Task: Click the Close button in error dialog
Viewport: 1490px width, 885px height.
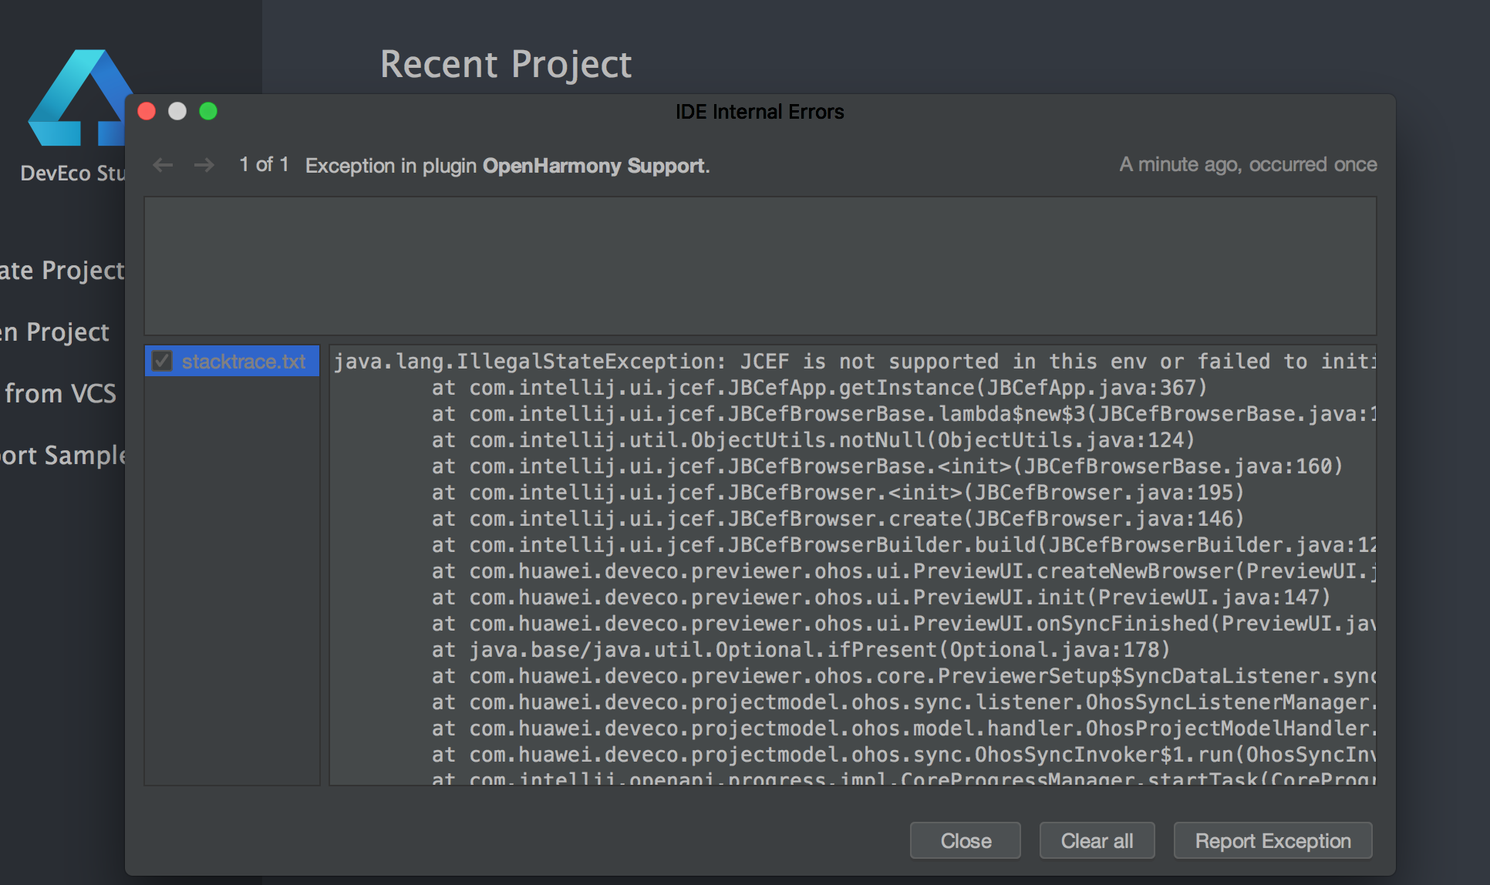Action: tap(965, 840)
